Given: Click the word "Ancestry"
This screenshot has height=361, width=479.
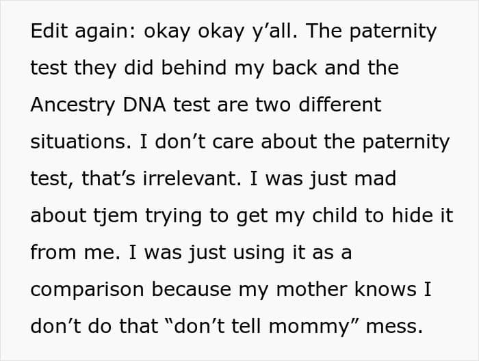Looking at the screenshot, I should (x=72, y=105).
